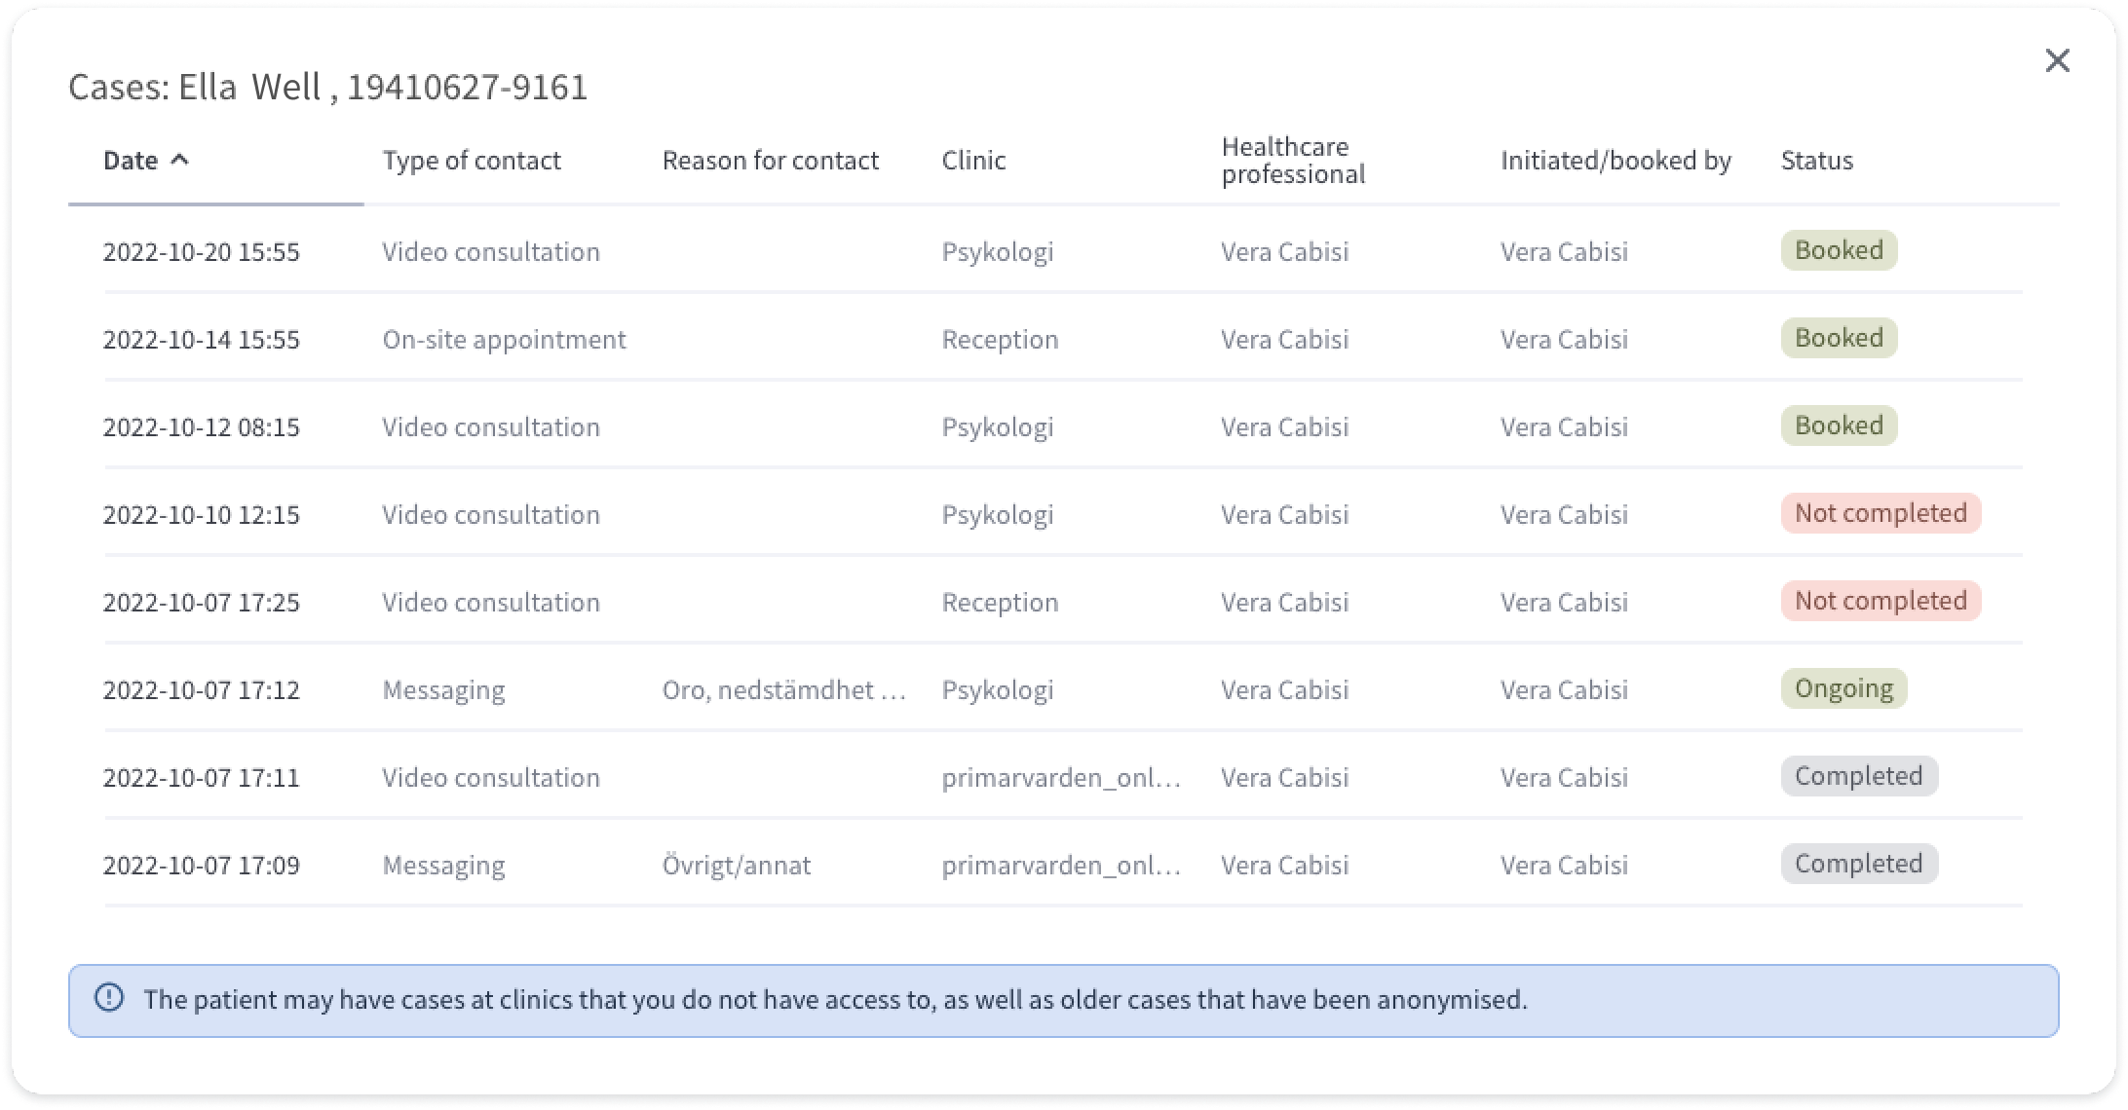
Task: Click Not completed badge for 2022-10-10
Action: [1881, 513]
